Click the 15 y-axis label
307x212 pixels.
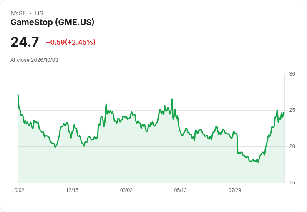point(292,183)
